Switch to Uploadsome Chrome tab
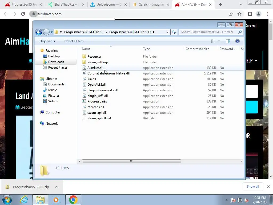This screenshot has height=205, width=273. (109, 5)
